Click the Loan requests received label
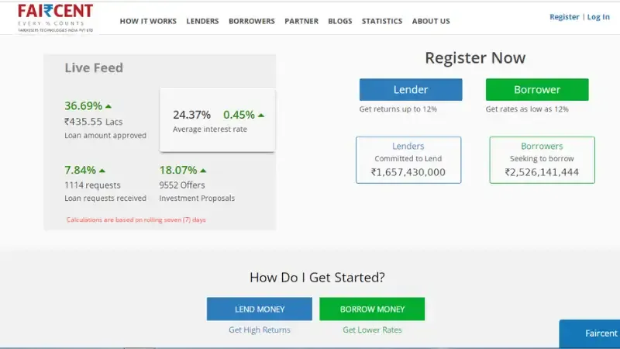 105,199
